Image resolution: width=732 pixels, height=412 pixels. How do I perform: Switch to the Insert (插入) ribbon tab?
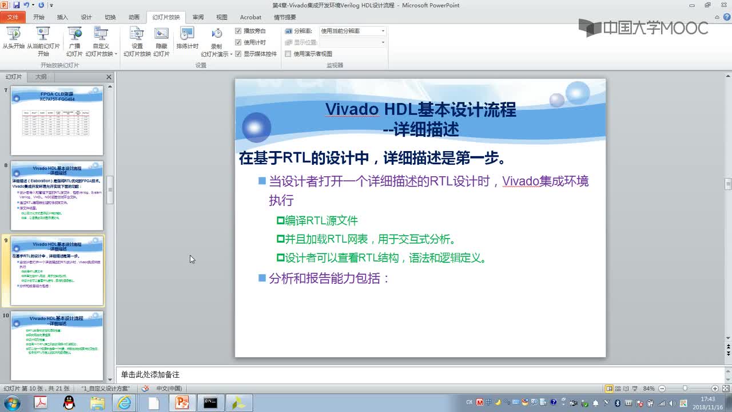coord(62,17)
